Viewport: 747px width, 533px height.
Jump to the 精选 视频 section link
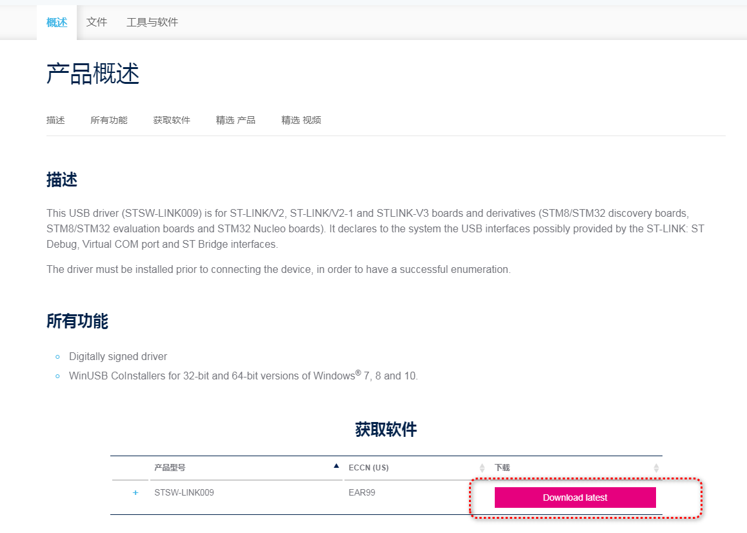tap(301, 120)
